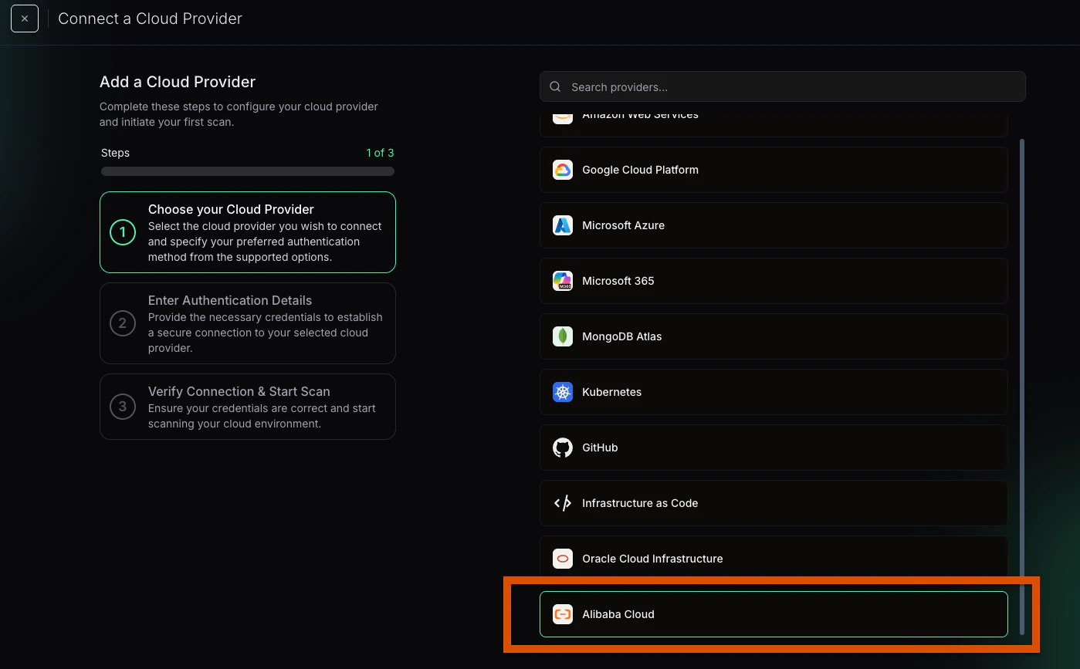Open step 1 Choose your Cloud Provider
Viewport: 1080px width, 669px height.
[x=247, y=232]
